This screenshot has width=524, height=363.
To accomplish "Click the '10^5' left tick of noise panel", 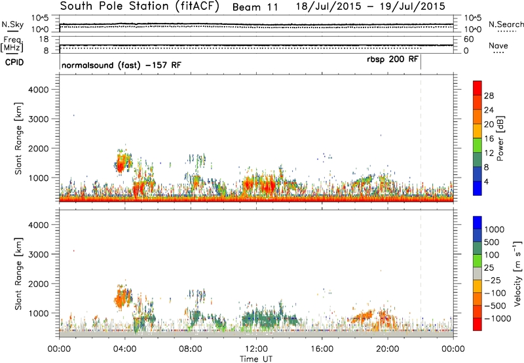I will point(40,18).
